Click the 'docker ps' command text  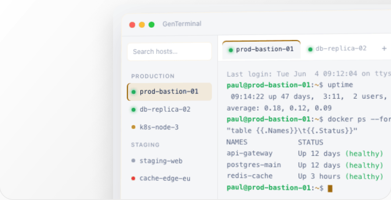347,119
